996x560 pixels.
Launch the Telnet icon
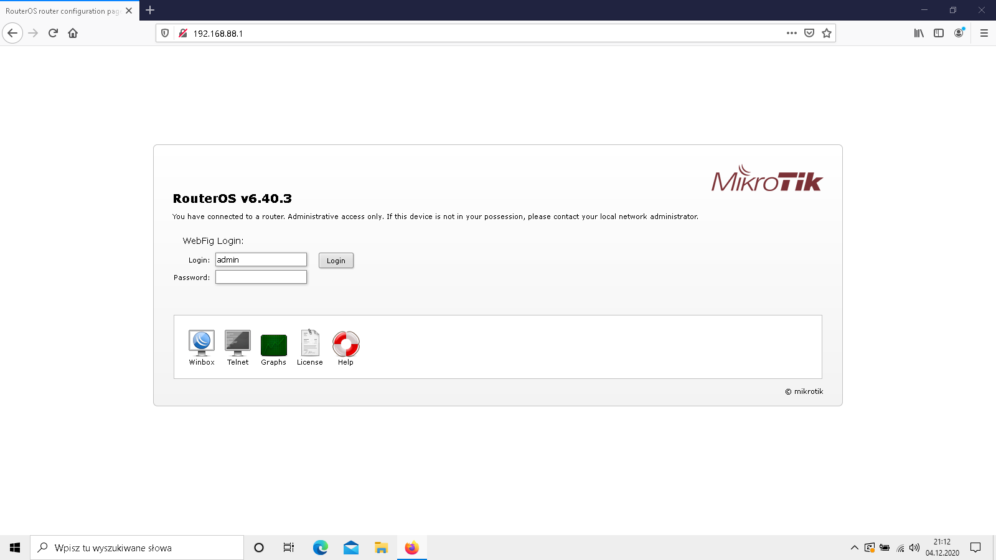[238, 347]
